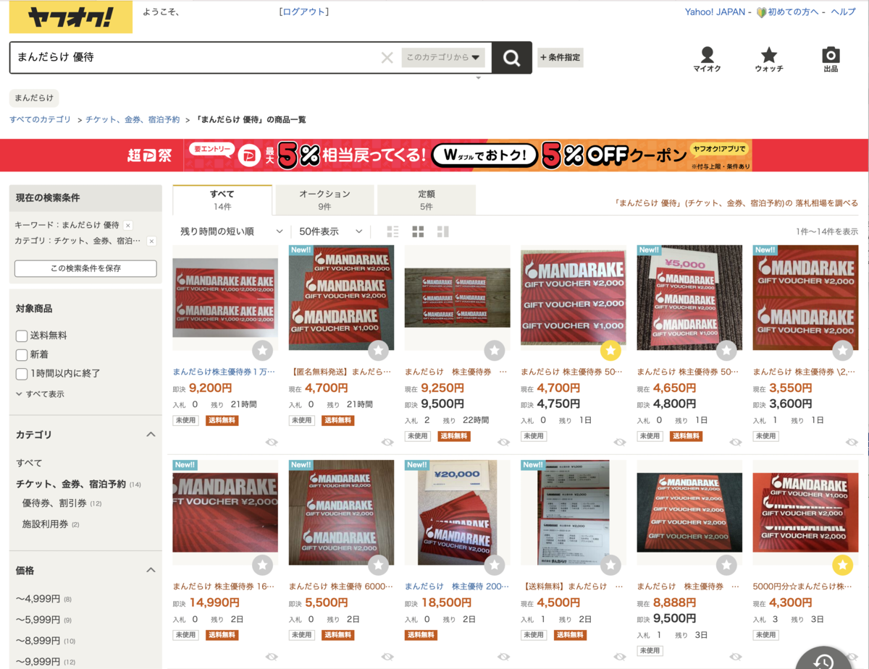Switch to the 定額 tab
This screenshot has width=869, height=669.
(x=427, y=200)
